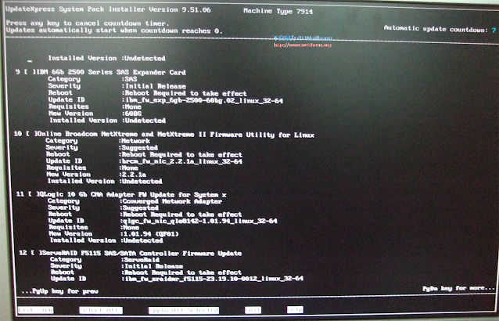Click Severity 'Initial Release' for item 9
Screen dimensions: 499x321
[x=156, y=86]
